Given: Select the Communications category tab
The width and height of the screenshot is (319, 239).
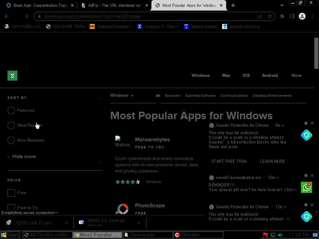Looking at the screenshot, I should pos(234,96).
